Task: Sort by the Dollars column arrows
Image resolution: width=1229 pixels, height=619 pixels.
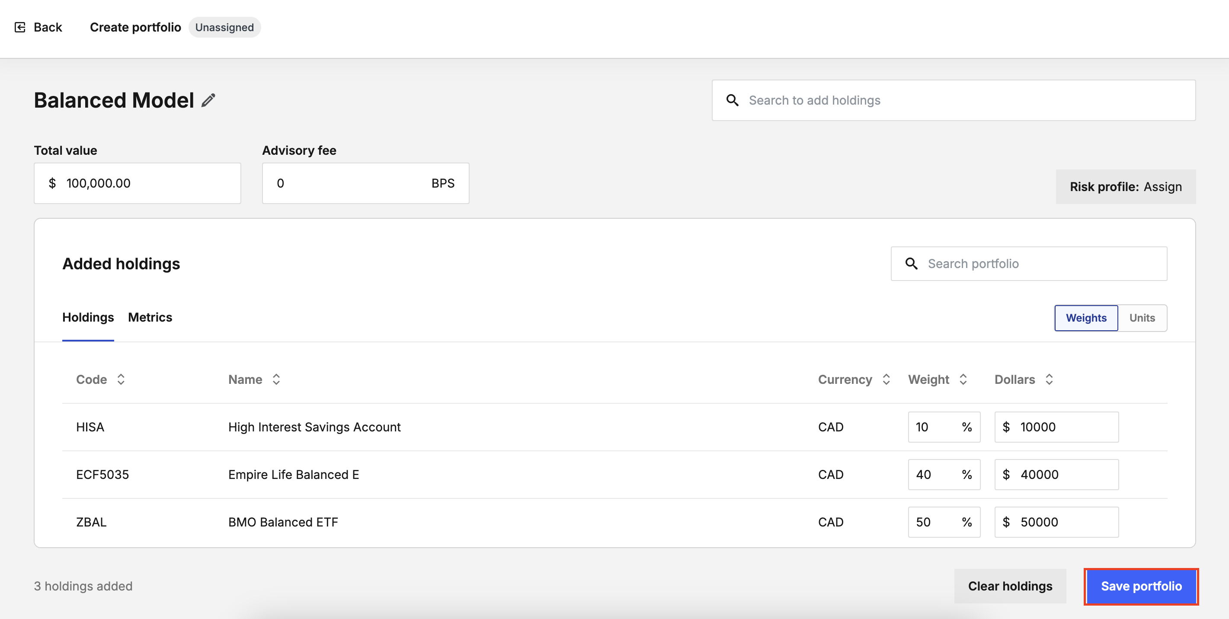Action: tap(1049, 380)
